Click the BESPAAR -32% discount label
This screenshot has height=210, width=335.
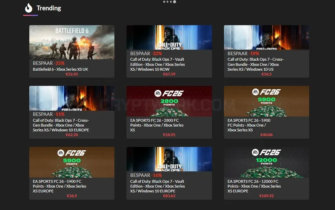(x=146, y=53)
